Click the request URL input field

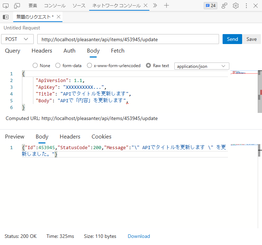(x=128, y=39)
